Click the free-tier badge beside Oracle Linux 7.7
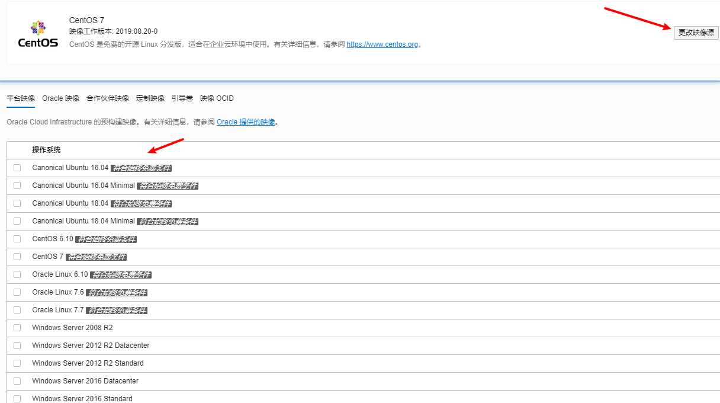 [x=117, y=311]
